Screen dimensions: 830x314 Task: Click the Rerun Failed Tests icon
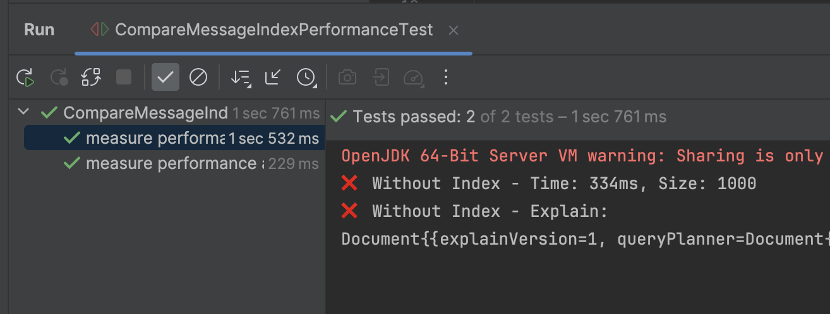point(59,78)
